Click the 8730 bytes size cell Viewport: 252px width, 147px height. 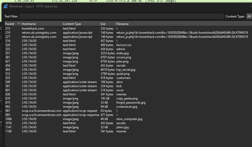point(108,61)
